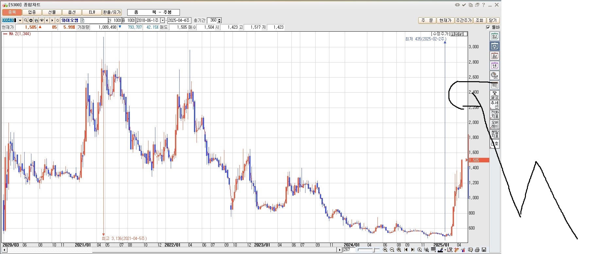Open the start date 2018-06-1주 dropdown
Viewport: 609px width, 254px height.
pyautogui.click(x=163, y=21)
